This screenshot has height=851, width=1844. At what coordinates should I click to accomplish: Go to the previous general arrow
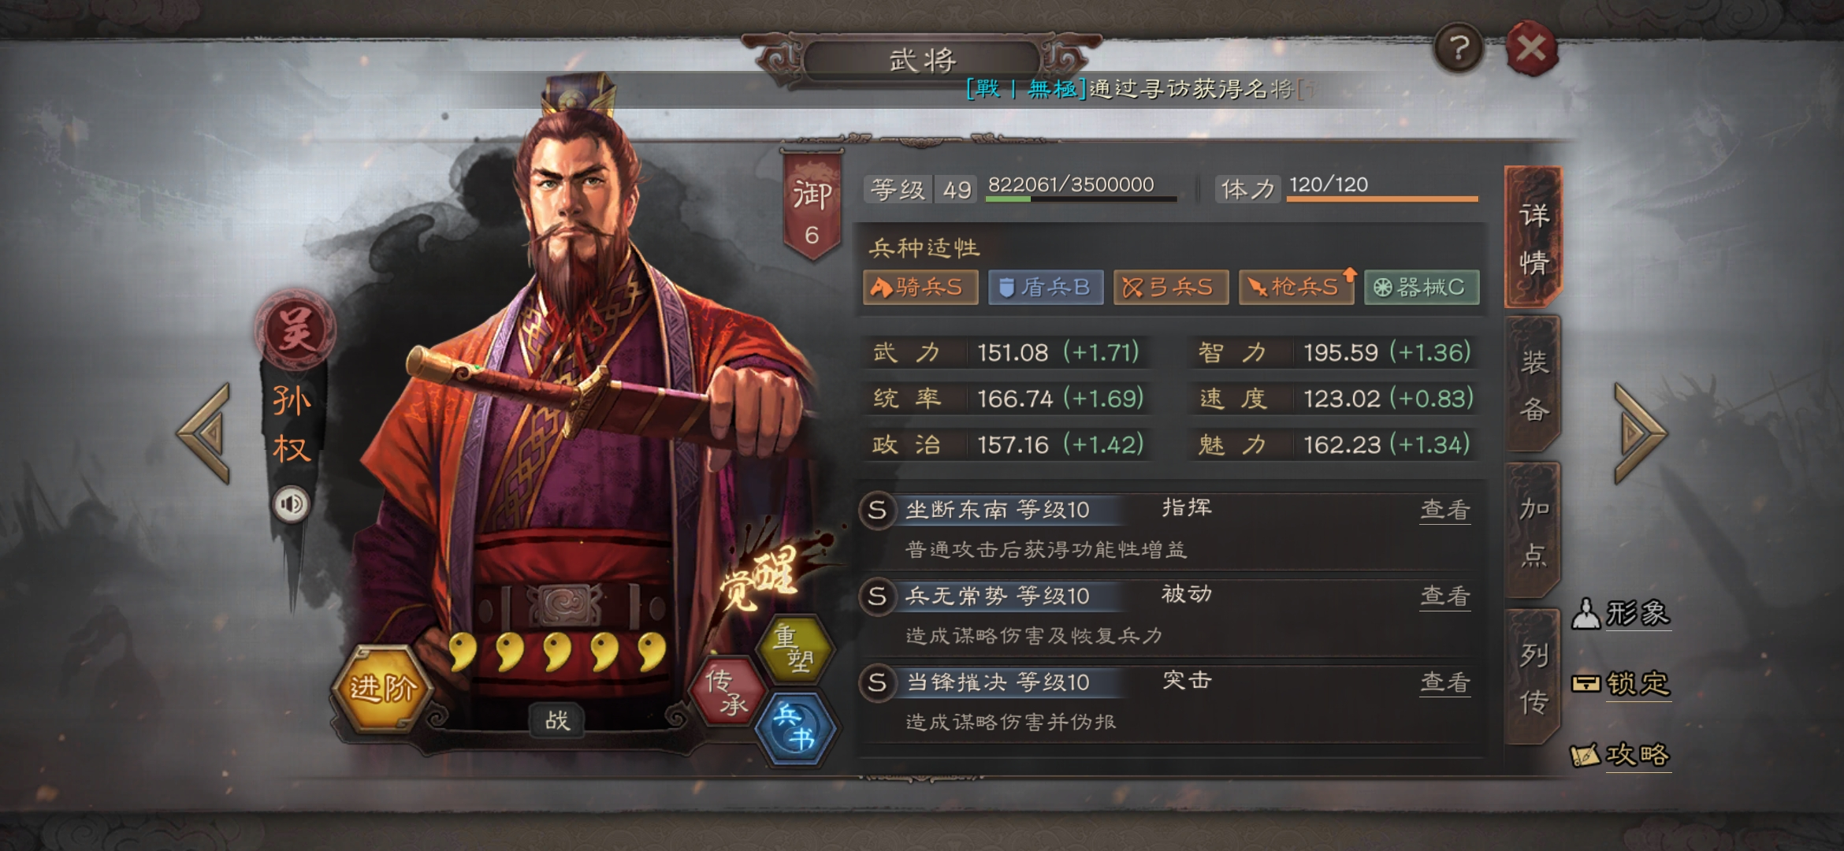pyautogui.click(x=205, y=433)
